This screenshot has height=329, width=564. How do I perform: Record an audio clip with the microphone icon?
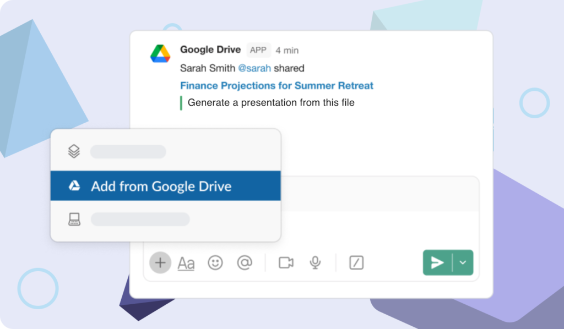[315, 262]
